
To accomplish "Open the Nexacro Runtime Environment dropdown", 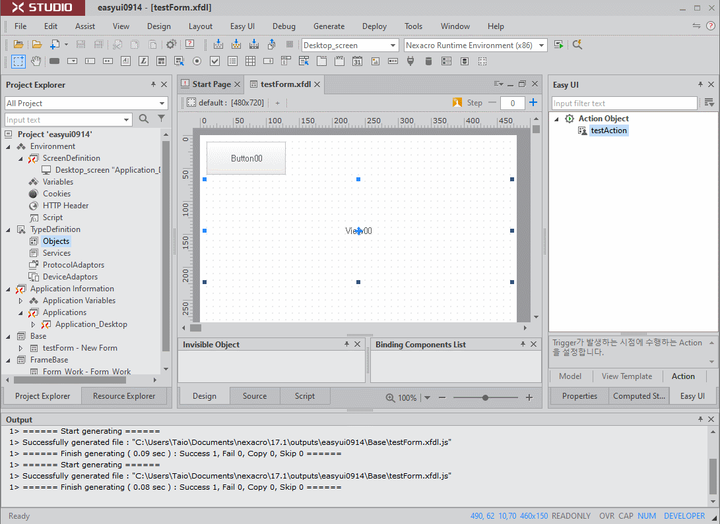I will (x=541, y=45).
